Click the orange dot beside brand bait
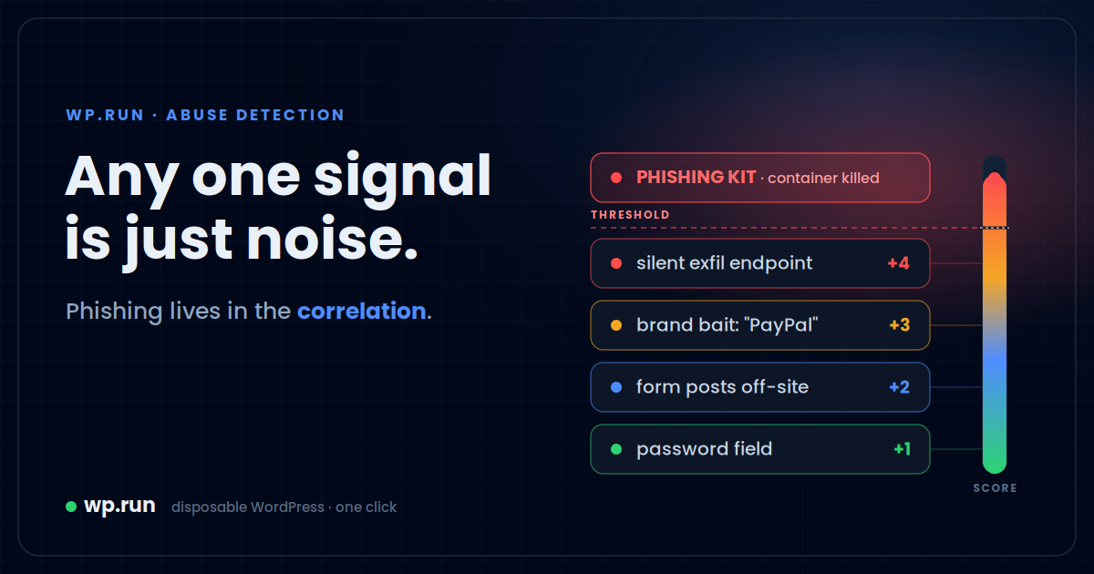The image size is (1094, 574). click(x=616, y=325)
